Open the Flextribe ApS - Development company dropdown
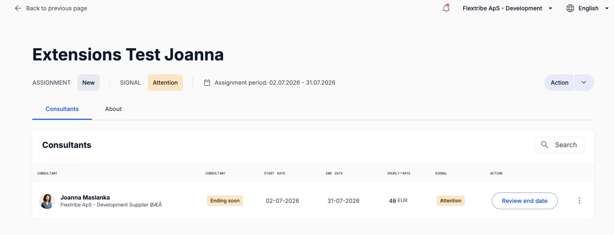The image size is (614, 235). click(507, 8)
